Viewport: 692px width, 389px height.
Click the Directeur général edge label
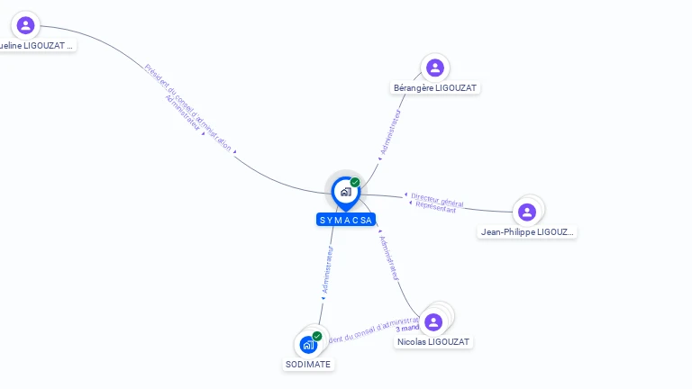(437, 200)
